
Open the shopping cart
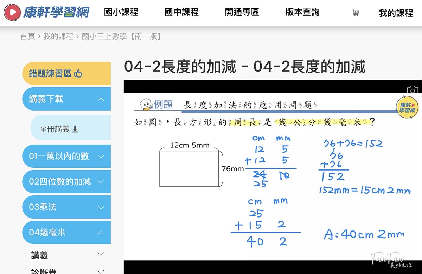(x=356, y=12)
